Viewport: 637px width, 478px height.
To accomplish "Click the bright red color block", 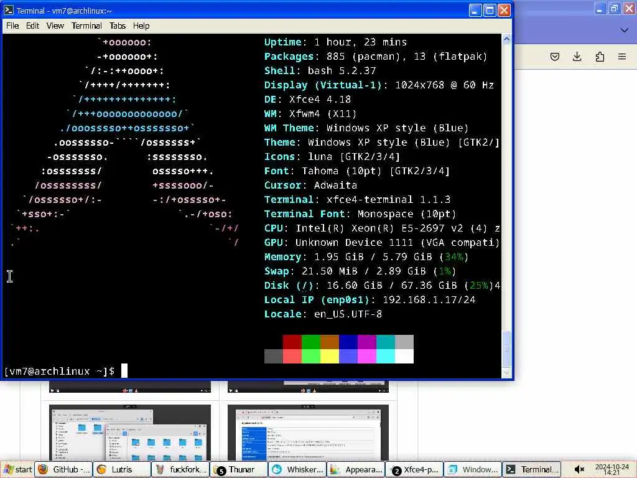I will click(x=292, y=356).
